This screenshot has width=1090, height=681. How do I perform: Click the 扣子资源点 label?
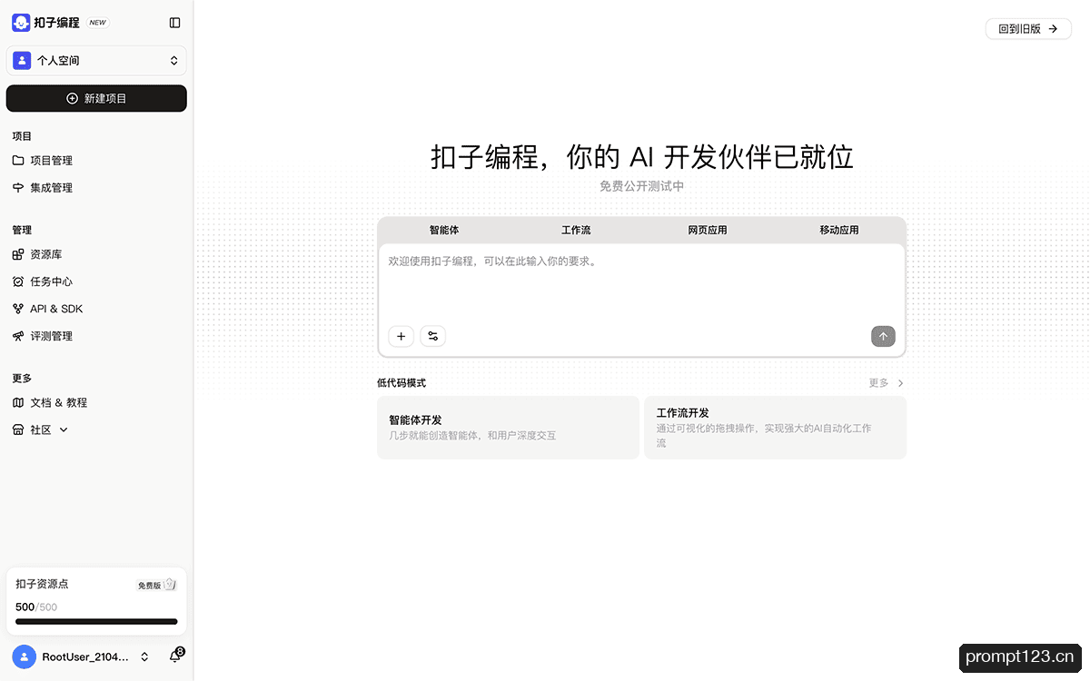42,584
